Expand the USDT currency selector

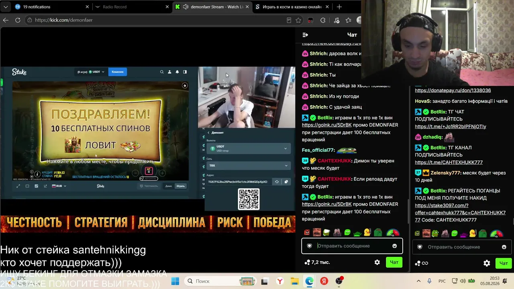248,149
